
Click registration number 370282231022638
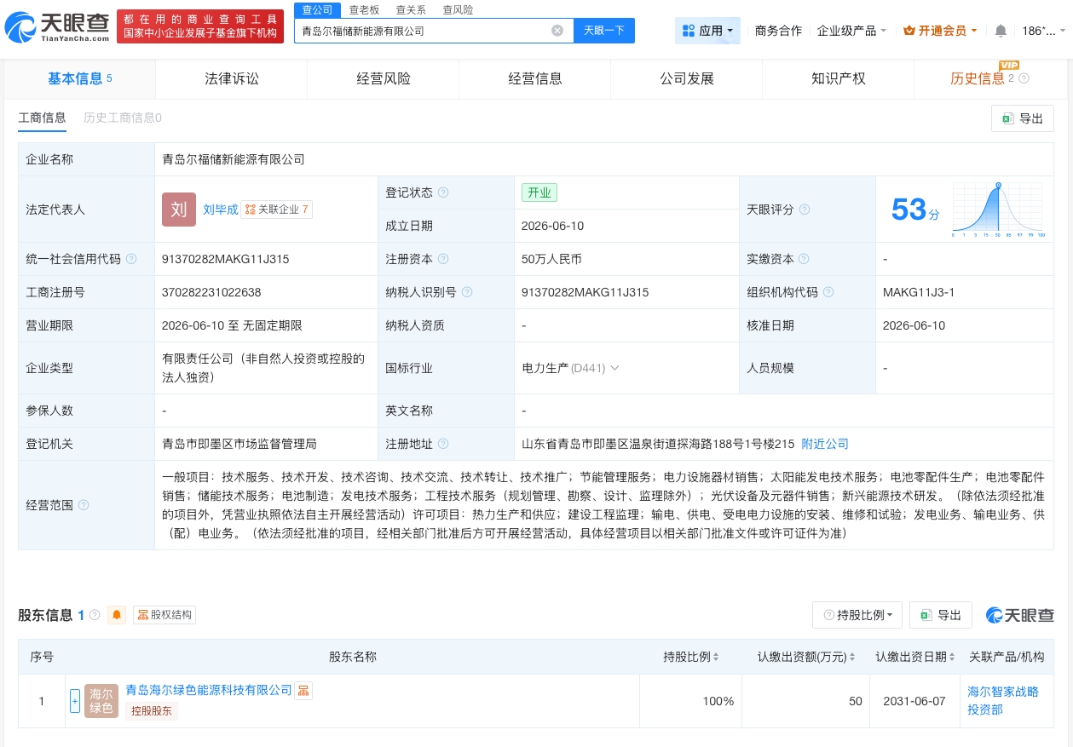click(x=211, y=292)
